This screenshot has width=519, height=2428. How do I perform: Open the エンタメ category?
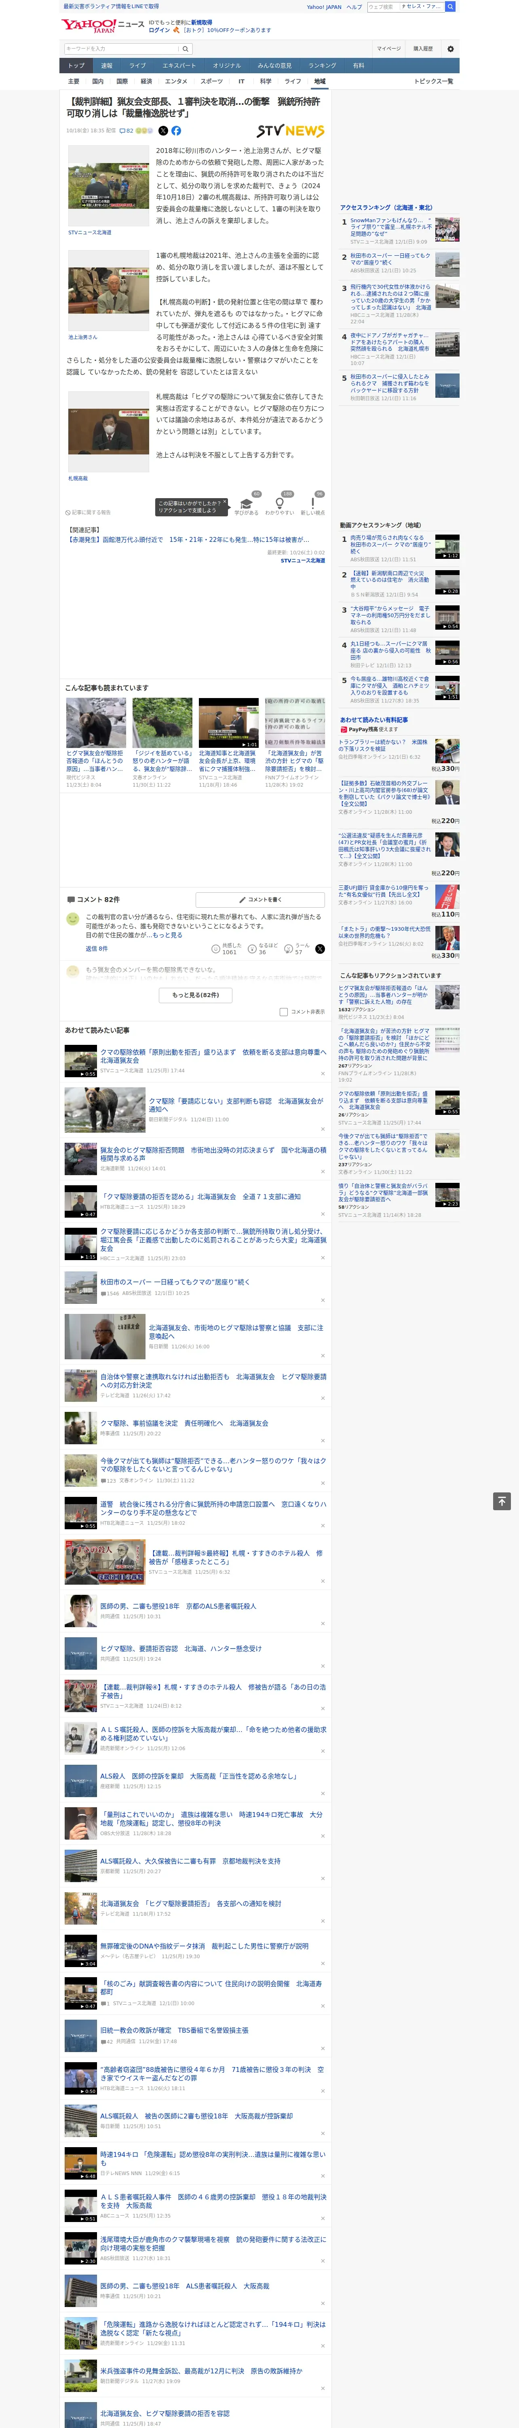[x=176, y=81]
